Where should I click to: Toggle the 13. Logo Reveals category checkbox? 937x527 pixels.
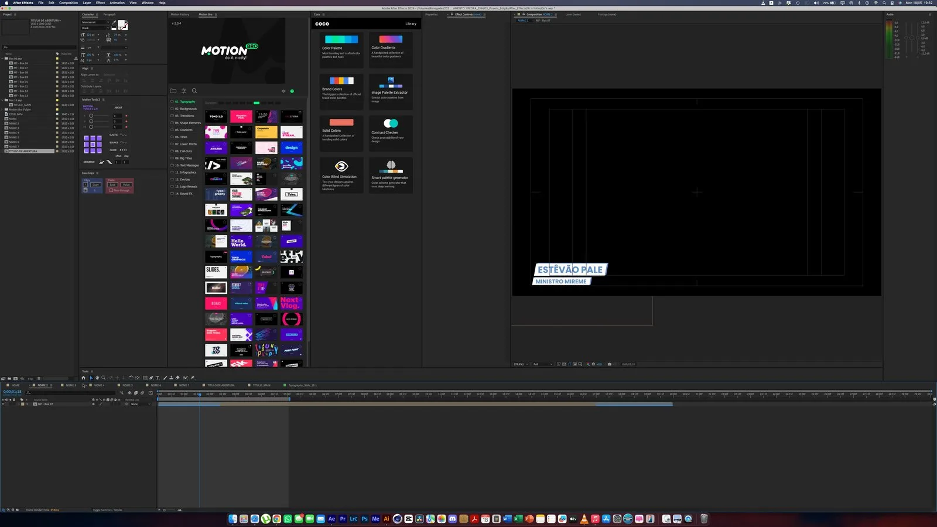tap(172, 187)
